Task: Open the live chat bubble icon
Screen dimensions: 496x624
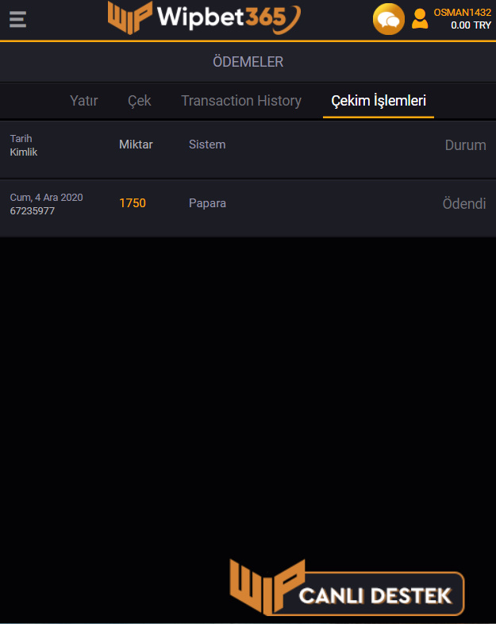Action: pos(388,19)
